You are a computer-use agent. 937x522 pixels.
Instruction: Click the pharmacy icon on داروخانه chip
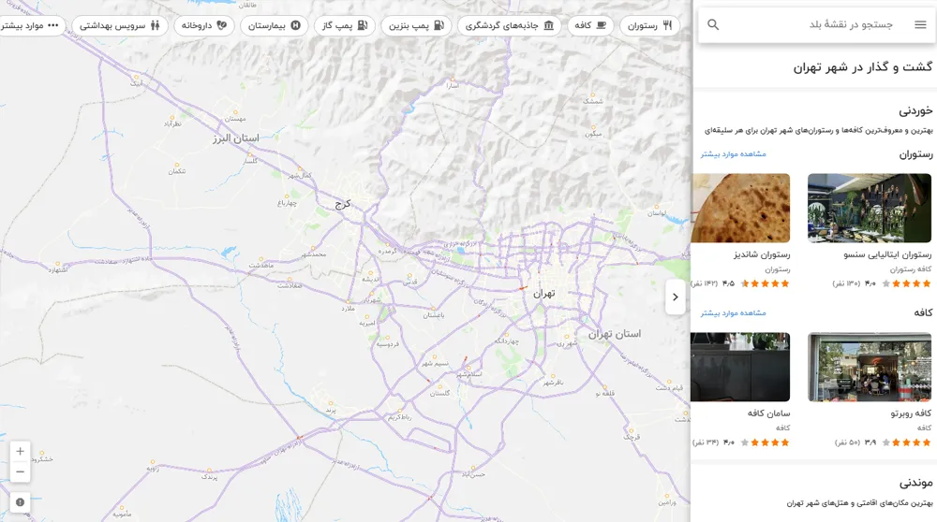[x=222, y=25]
